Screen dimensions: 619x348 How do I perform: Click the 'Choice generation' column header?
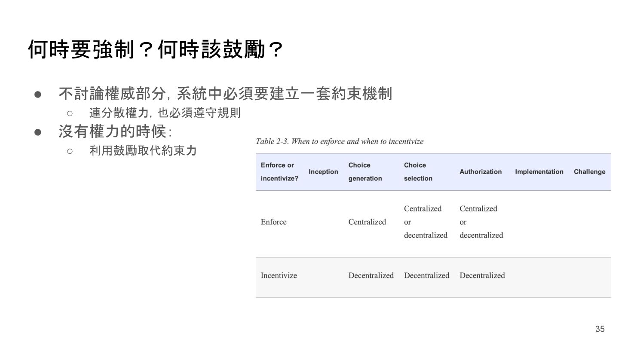coord(365,172)
